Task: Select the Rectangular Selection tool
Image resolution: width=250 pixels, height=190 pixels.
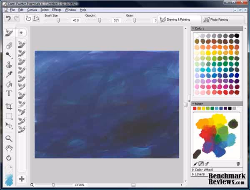Action: tap(9, 116)
